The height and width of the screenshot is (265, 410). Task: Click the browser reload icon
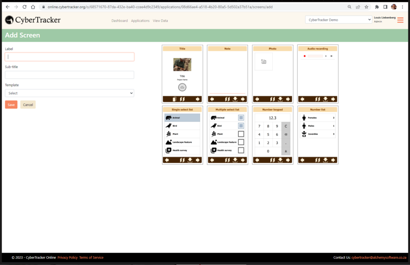[x=25, y=7]
